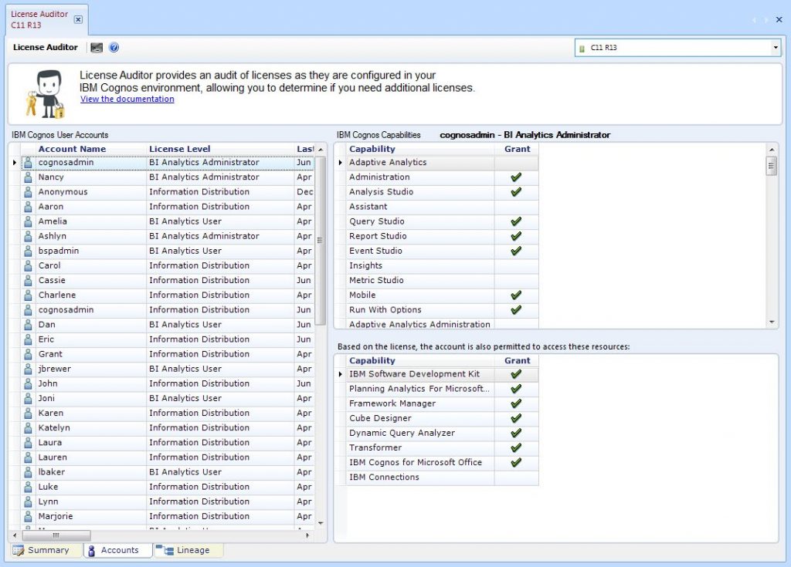791x567 pixels.
Task: Click the Grant checkmark for Administration
Action: [x=516, y=177]
